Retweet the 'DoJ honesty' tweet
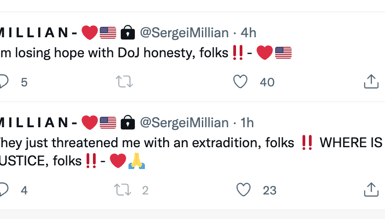The image size is (385, 219). [124, 82]
